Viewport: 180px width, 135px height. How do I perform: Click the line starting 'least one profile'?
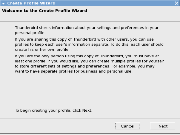pyautogui.click(x=90, y=61)
